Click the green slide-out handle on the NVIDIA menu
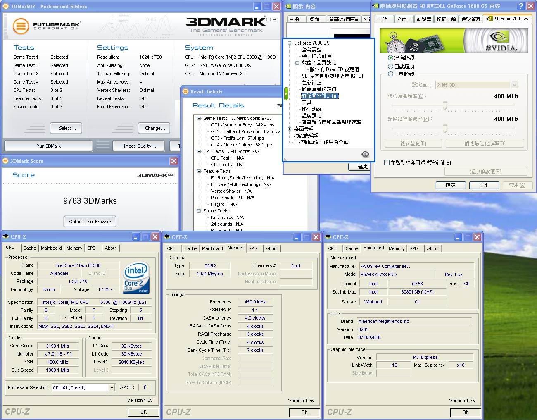537x420 pixels. pos(286,93)
